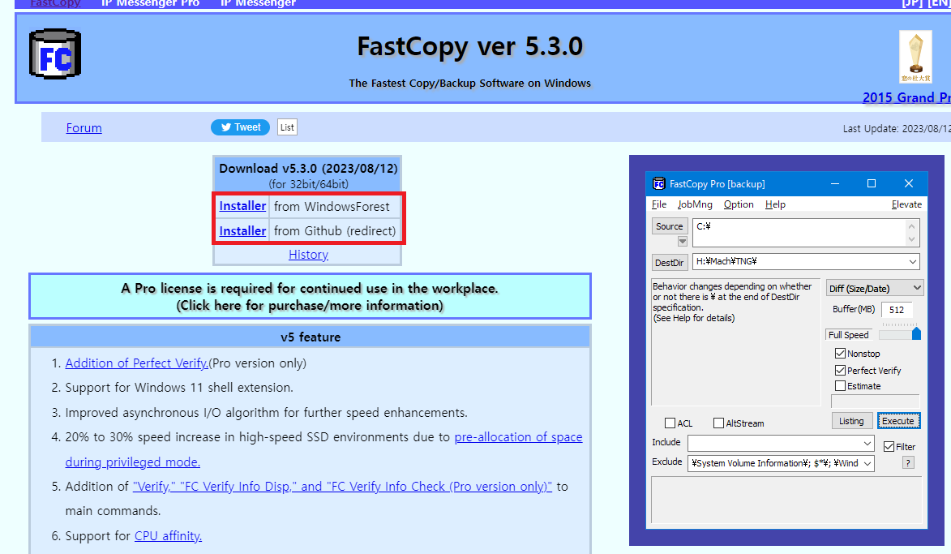Enable the AltStream checkbox

click(x=718, y=423)
